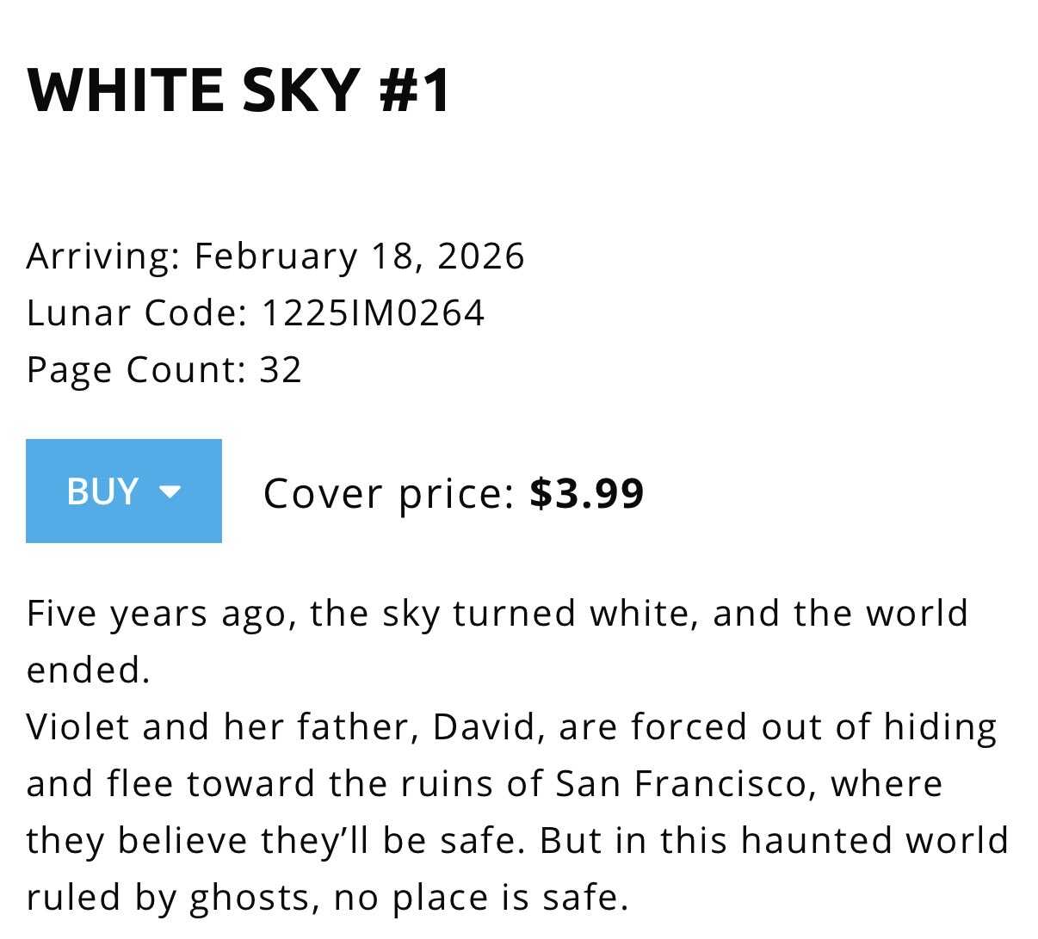Click the "WHITE SKY #1" title heading
Viewport: 1038px width, 939px height.
[238, 90]
